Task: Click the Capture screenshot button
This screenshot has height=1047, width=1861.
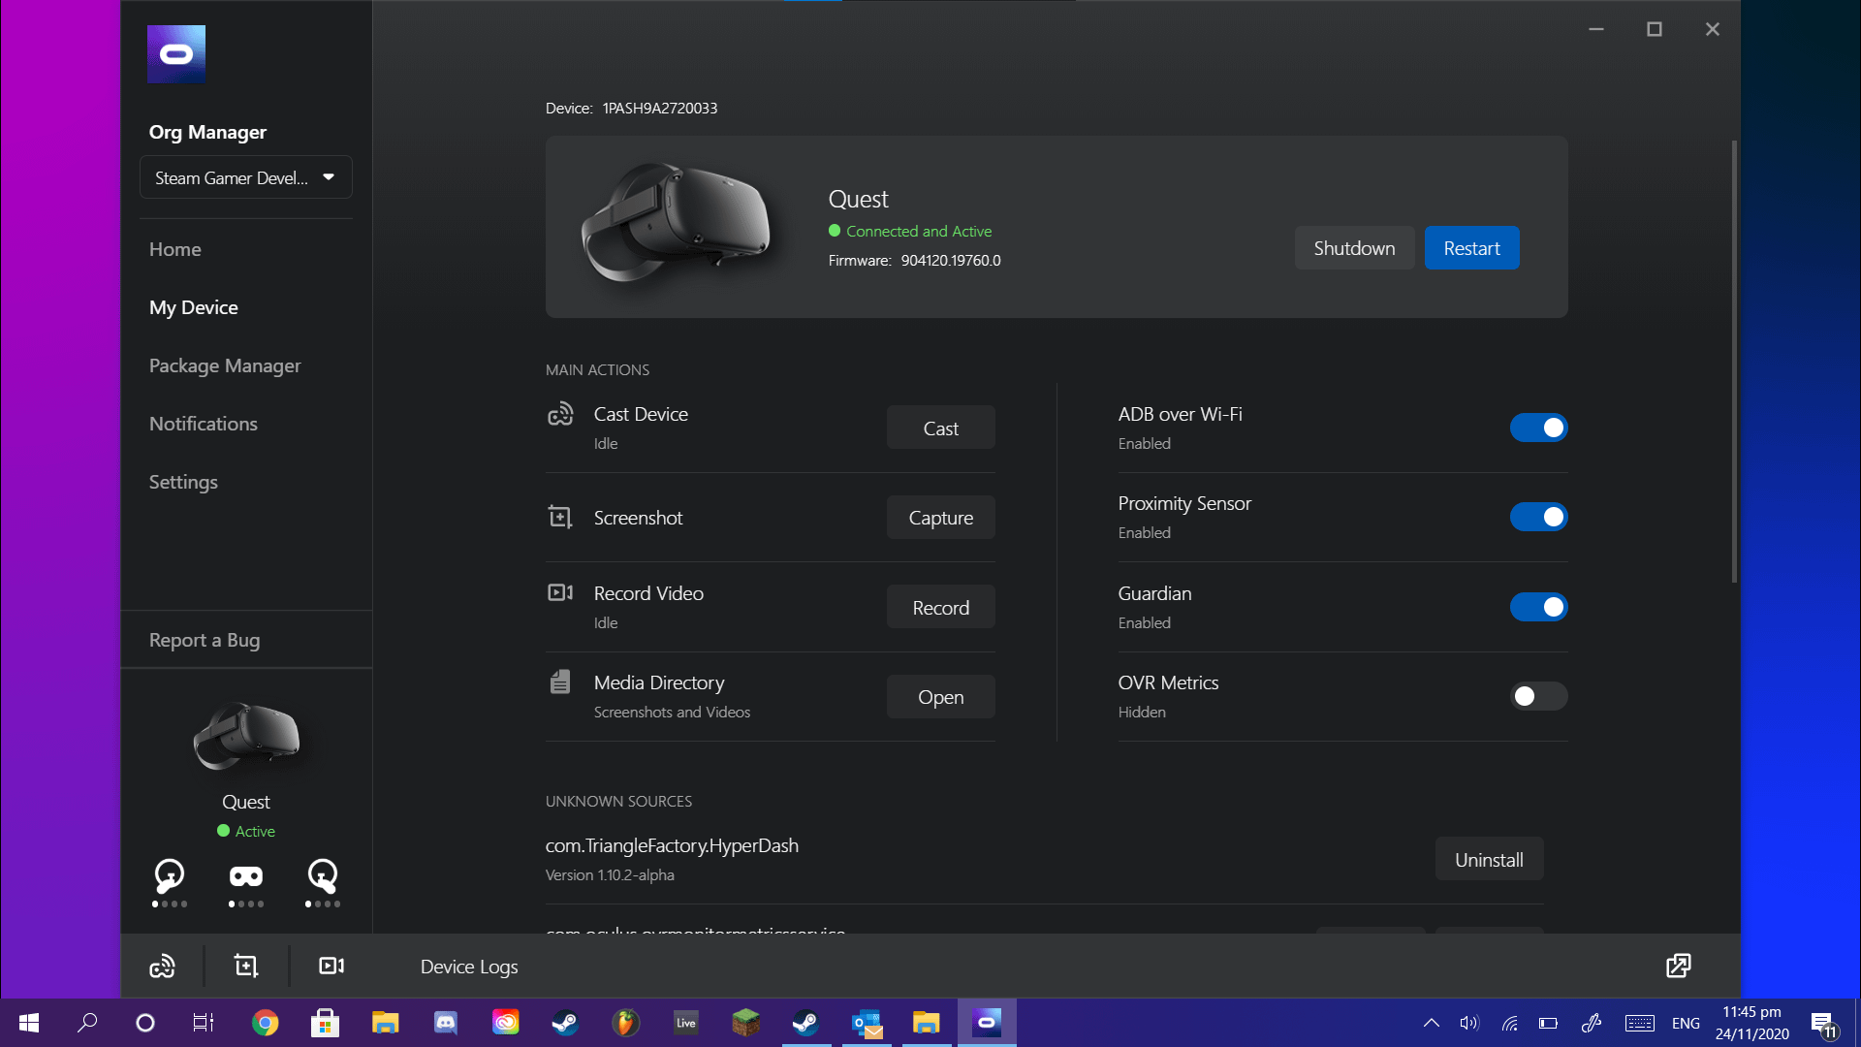Action: pyautogui.click(x=940, y=518)
